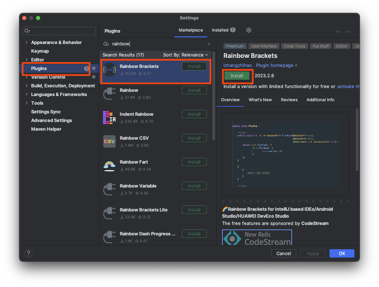
Task: Select Maven Helper in the sidebar
Action: 46,129
